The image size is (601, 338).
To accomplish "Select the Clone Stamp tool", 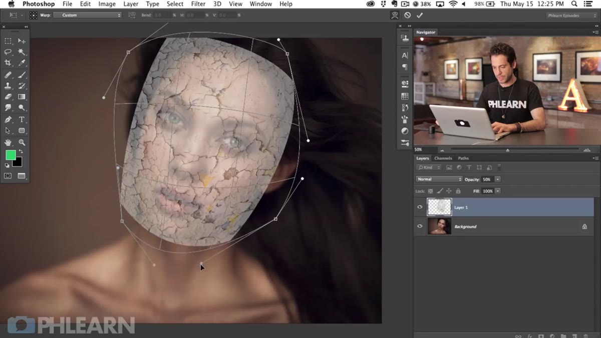I will [8, 86].
